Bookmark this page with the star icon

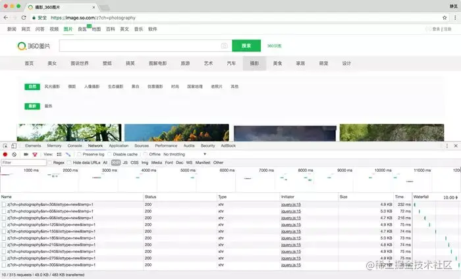click(x=445, y=18)
